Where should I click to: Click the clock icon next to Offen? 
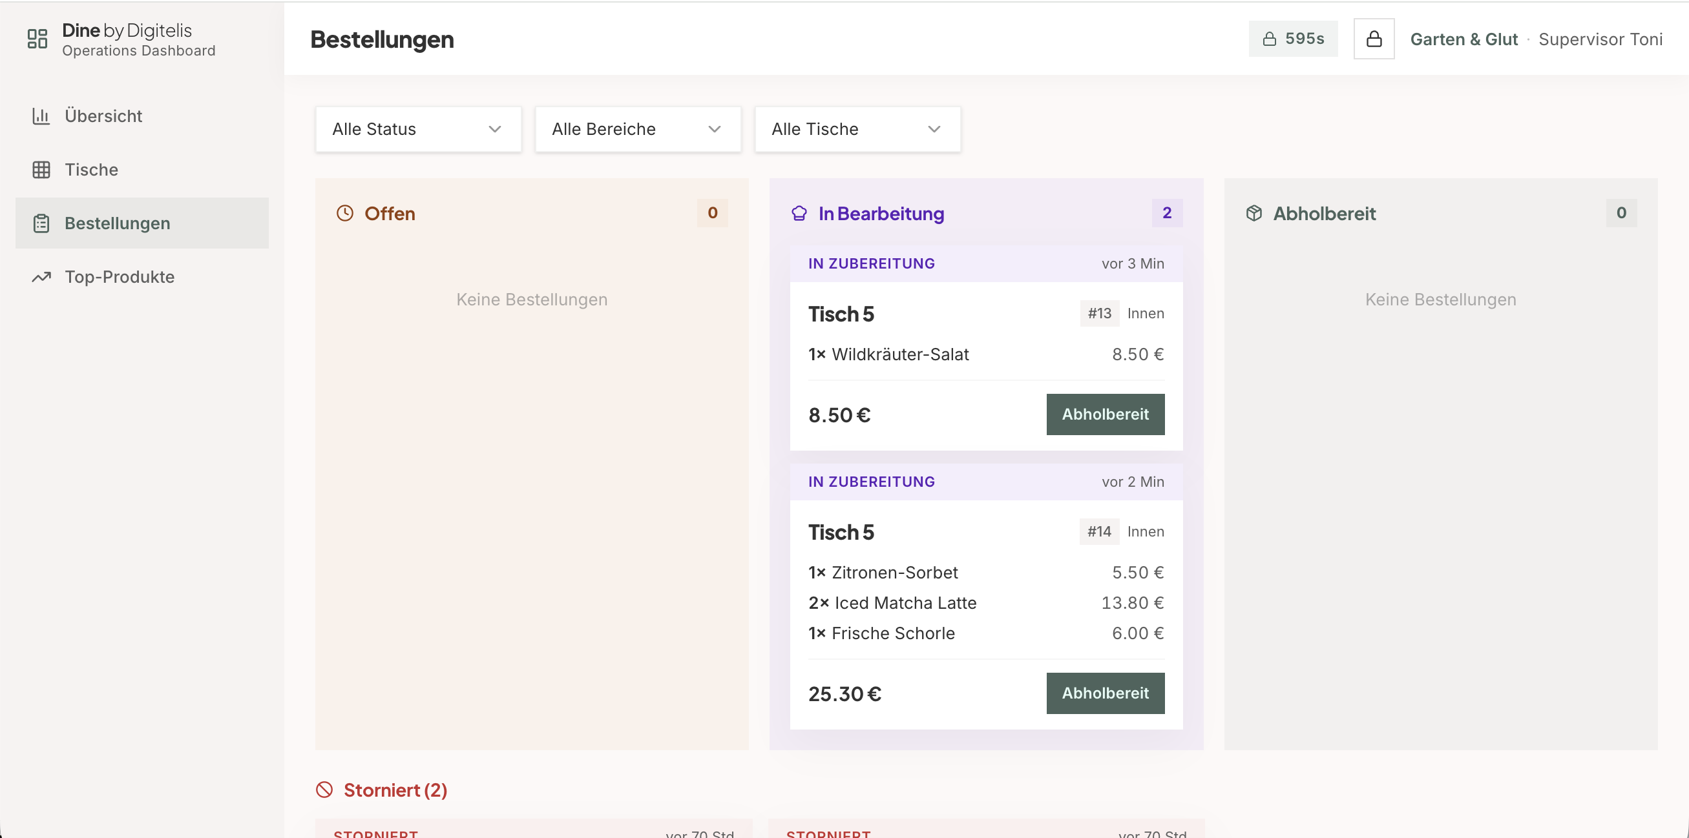coord(345,214)
